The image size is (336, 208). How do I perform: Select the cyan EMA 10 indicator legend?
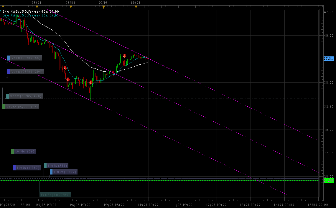coord(31,15)
